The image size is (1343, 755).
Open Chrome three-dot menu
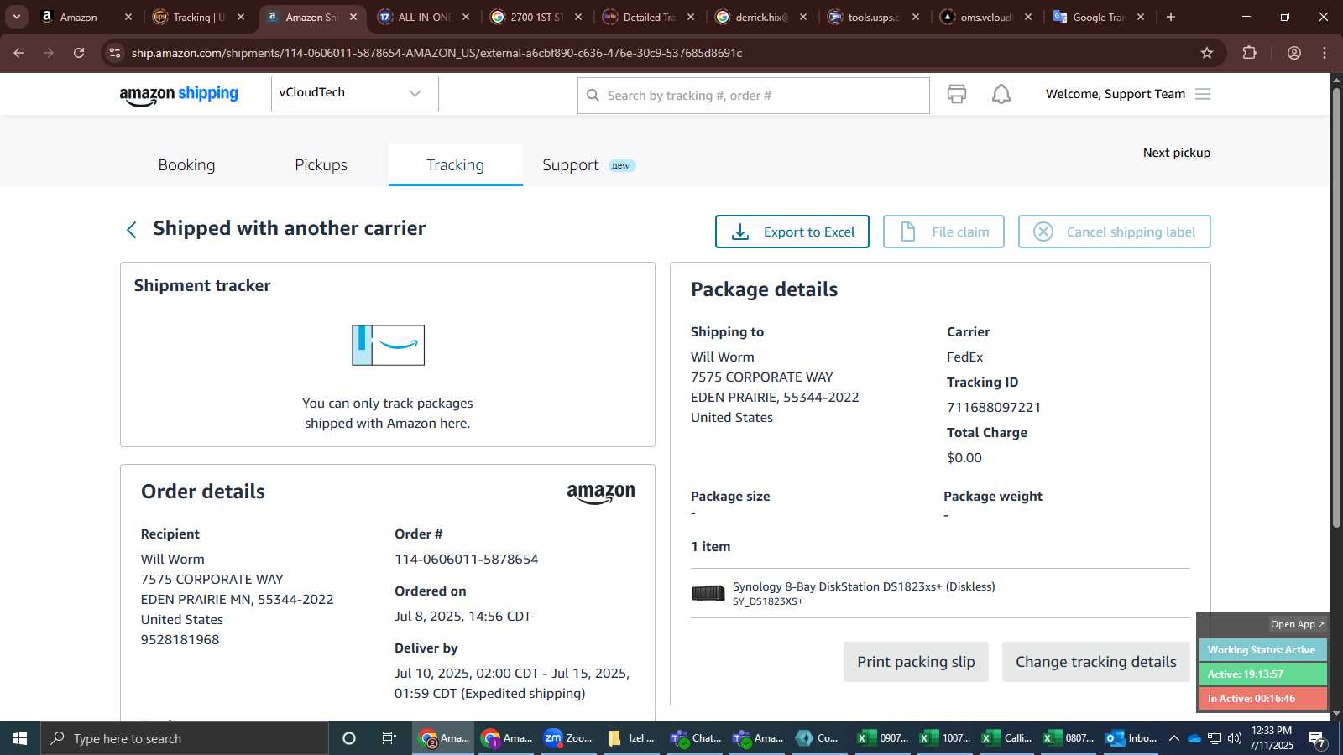pos(1325,53)
